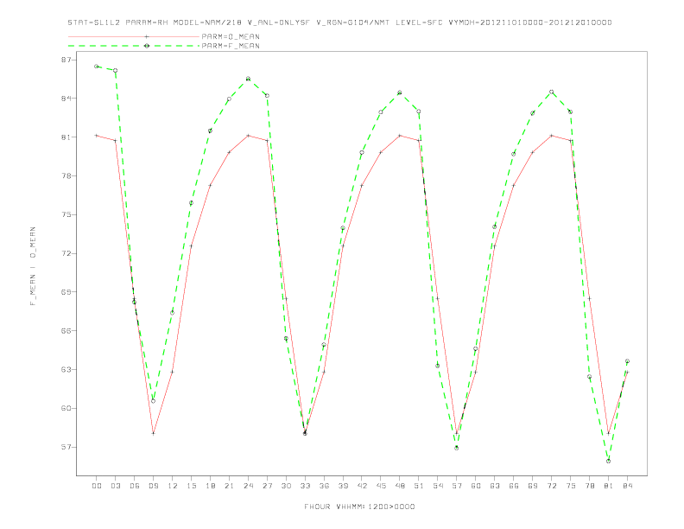The image size is (684, 529).
Task: Select green F_MEAN peak marker at hour 48
Action: [400, 92]
